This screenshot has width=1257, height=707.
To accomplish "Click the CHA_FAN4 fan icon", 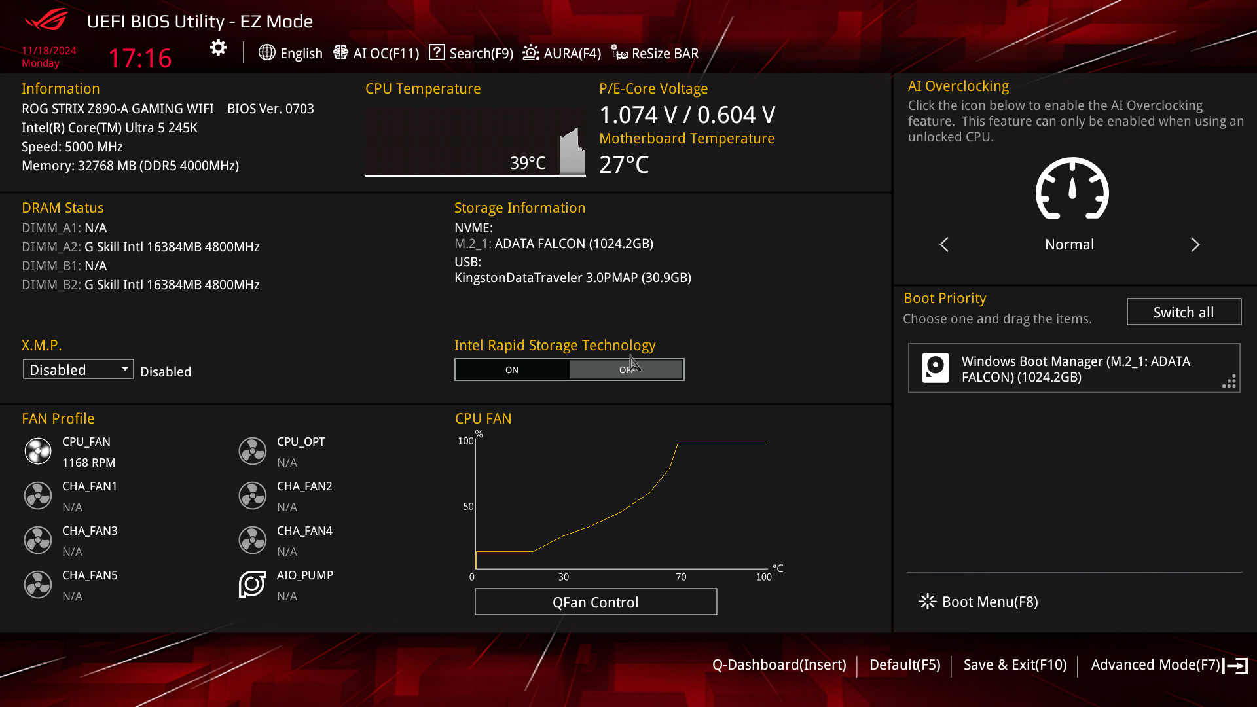I will click(x=253, y=540).
